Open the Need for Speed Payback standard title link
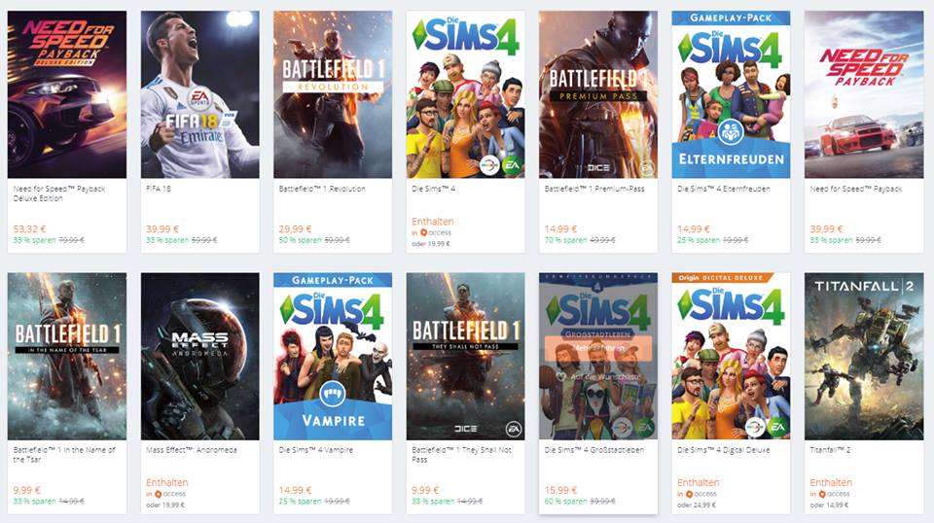Image resolution: width=934 pixels, height=523 pixels. (856, 189)
